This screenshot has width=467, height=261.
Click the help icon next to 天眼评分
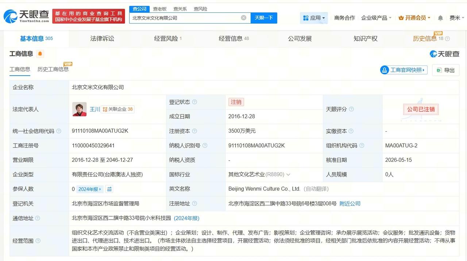click(x=351, y=109)
